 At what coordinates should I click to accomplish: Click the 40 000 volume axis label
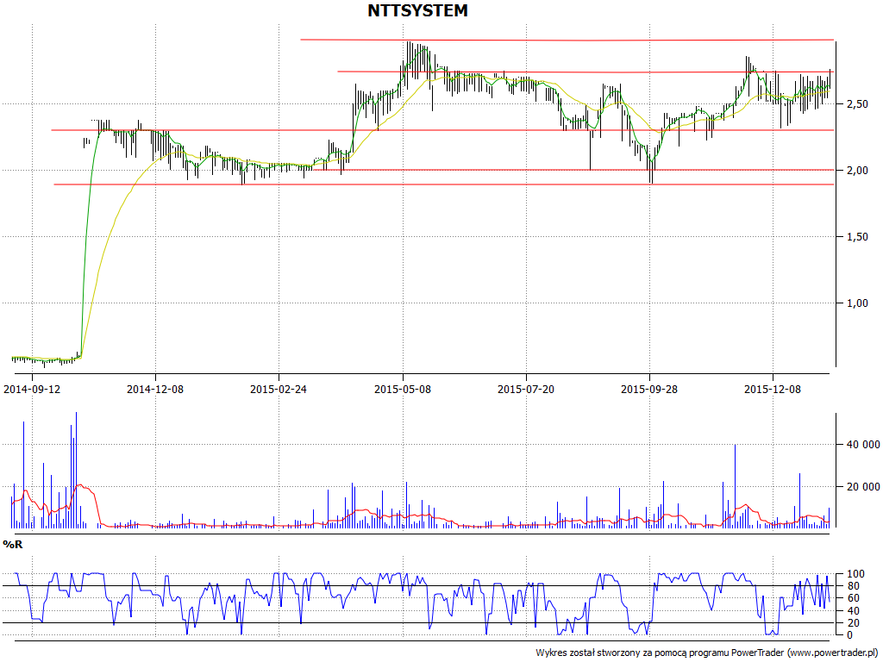pos(863,445)
